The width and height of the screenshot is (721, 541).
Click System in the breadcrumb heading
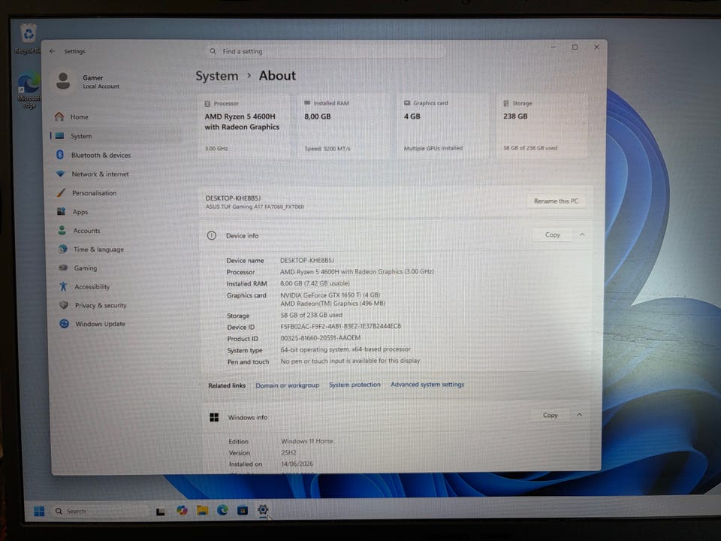[217, 76]
